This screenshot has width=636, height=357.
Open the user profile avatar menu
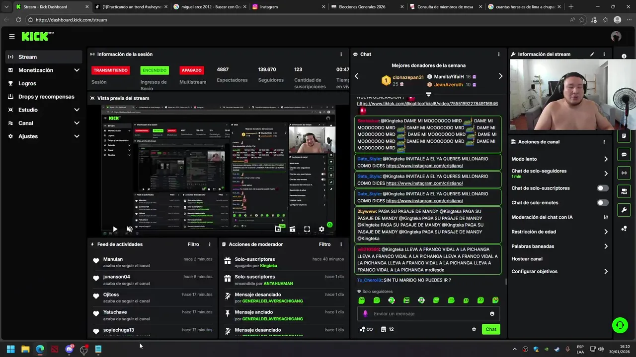616,36
